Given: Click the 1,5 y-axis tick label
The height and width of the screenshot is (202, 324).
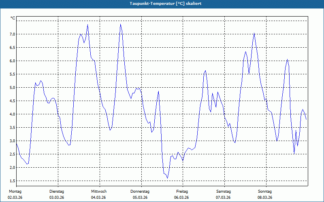Looking at the screenshot, I should coord(13,181).
